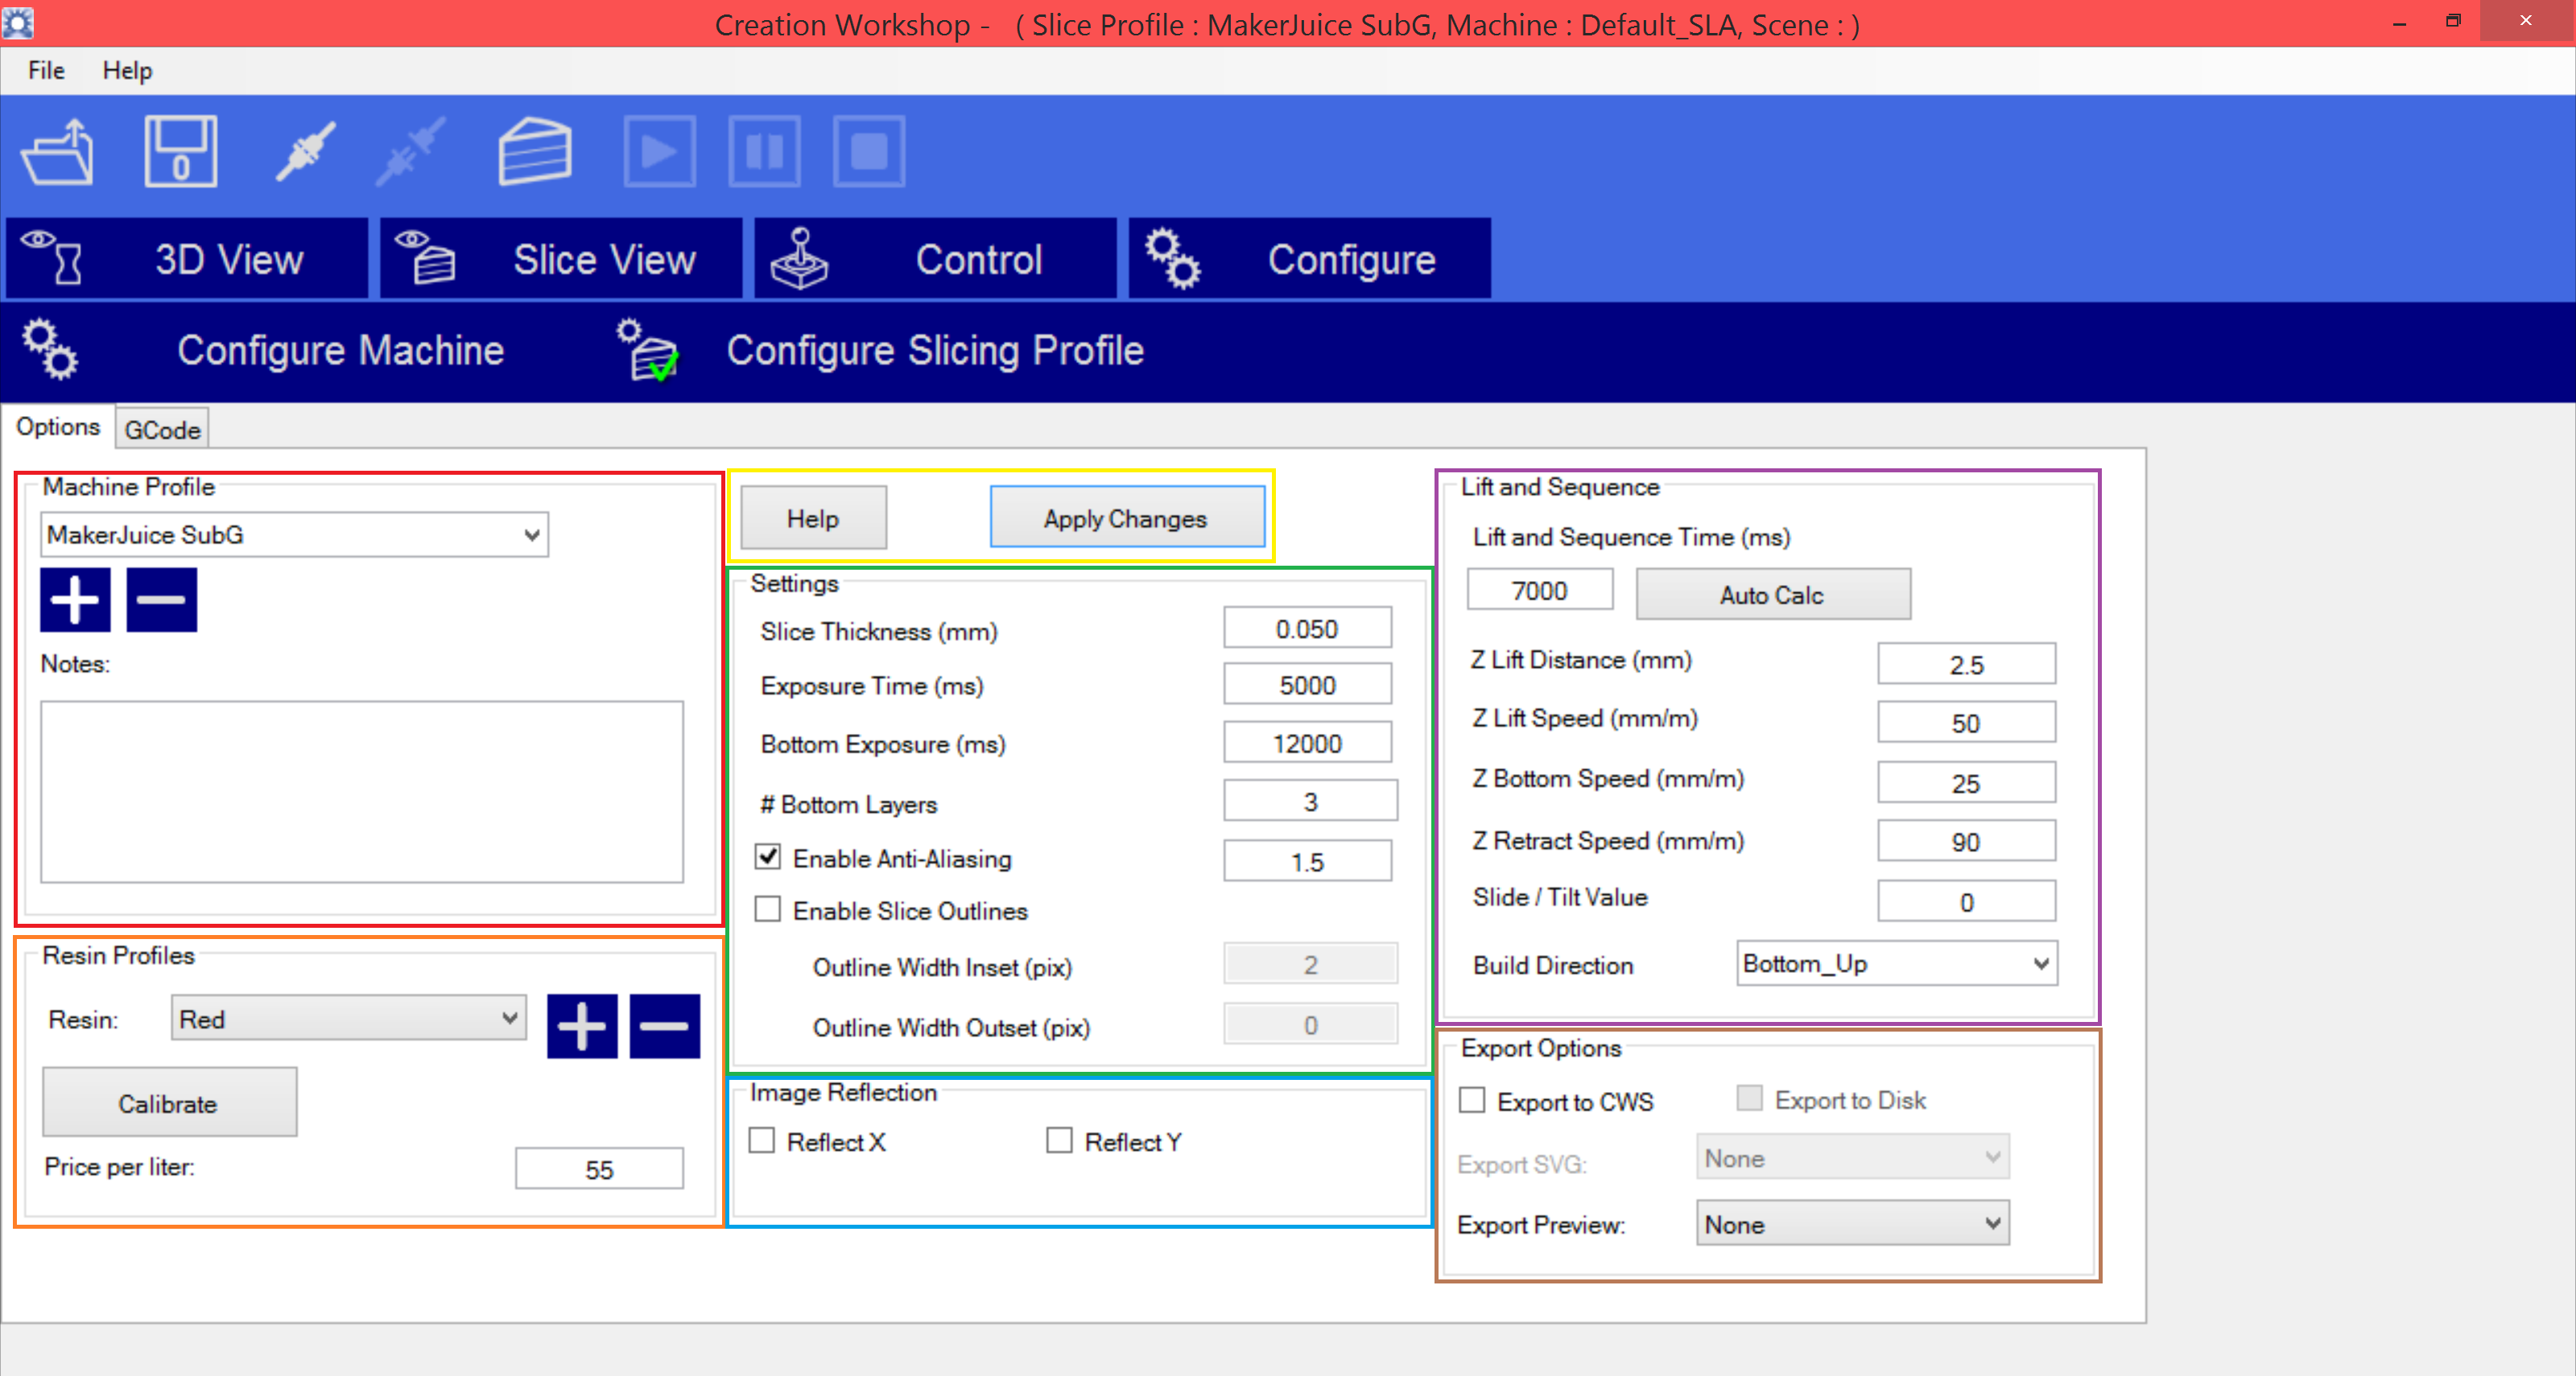Click the save scene floppy disk icon
The image size is (2576, 1376).
181,152
